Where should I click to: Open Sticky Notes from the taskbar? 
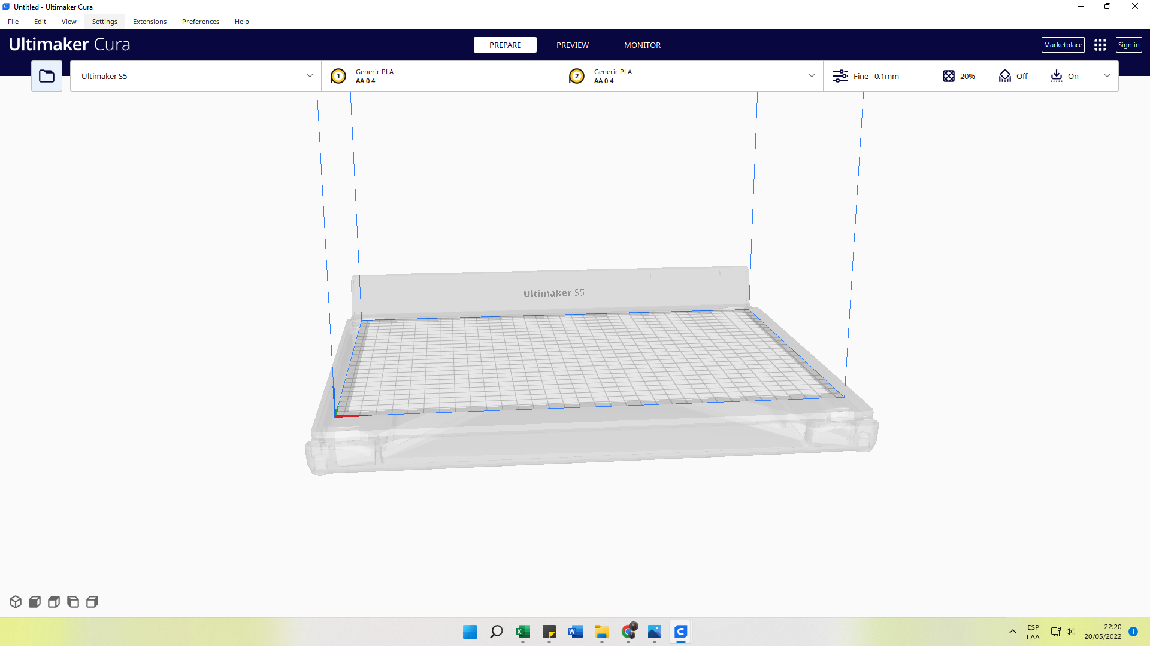(549, 632)
